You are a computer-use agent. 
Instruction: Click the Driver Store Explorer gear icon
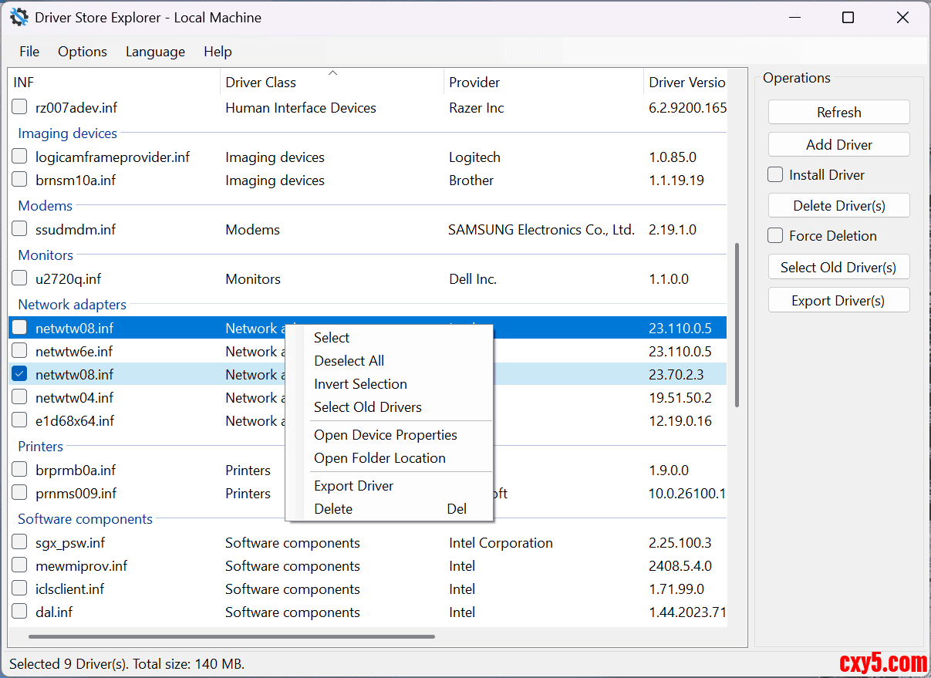pyautogui.click(x=19, y=17)
